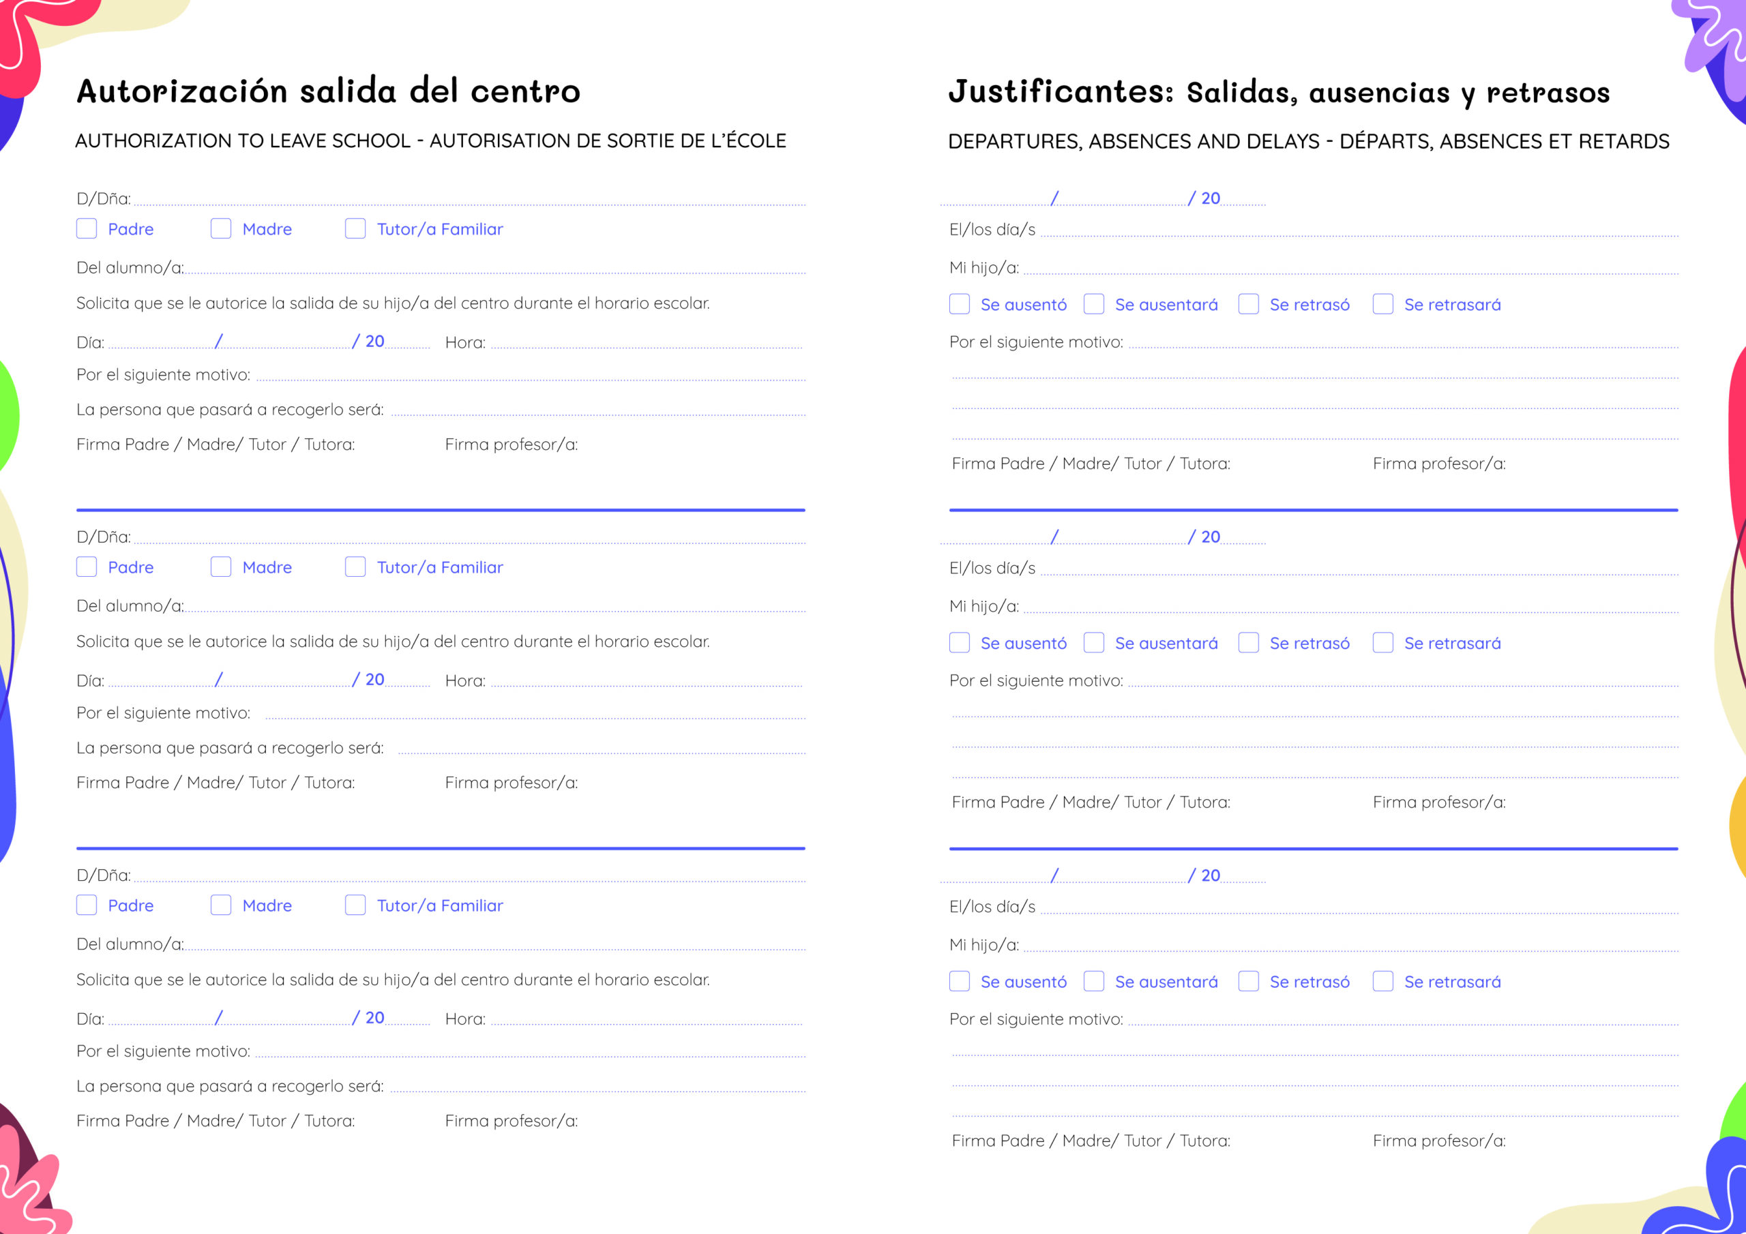This screenshot has width=1746, height=1234.
Task: Check Se ausentó in the second justificante
Action: tap(959, 643)
